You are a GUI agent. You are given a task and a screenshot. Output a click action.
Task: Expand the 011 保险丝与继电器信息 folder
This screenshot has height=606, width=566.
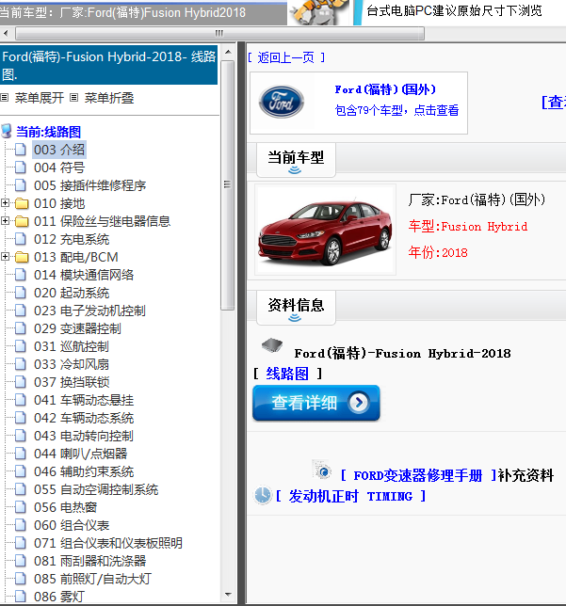[x=5, y=221]
